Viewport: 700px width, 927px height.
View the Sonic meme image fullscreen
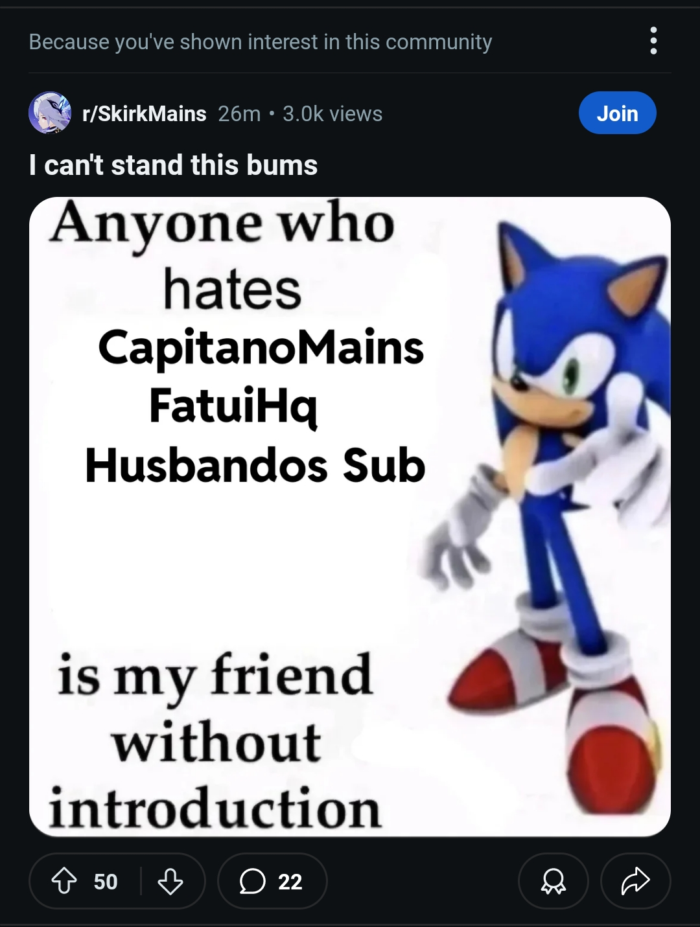coord(350,516)
